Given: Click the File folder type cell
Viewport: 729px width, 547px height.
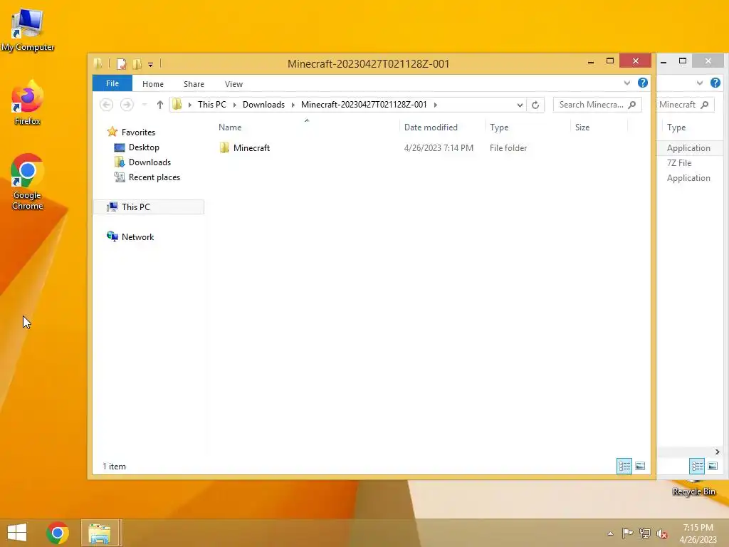Looking at the screenshot, I should pyautogui.click(x=508, y=148).
